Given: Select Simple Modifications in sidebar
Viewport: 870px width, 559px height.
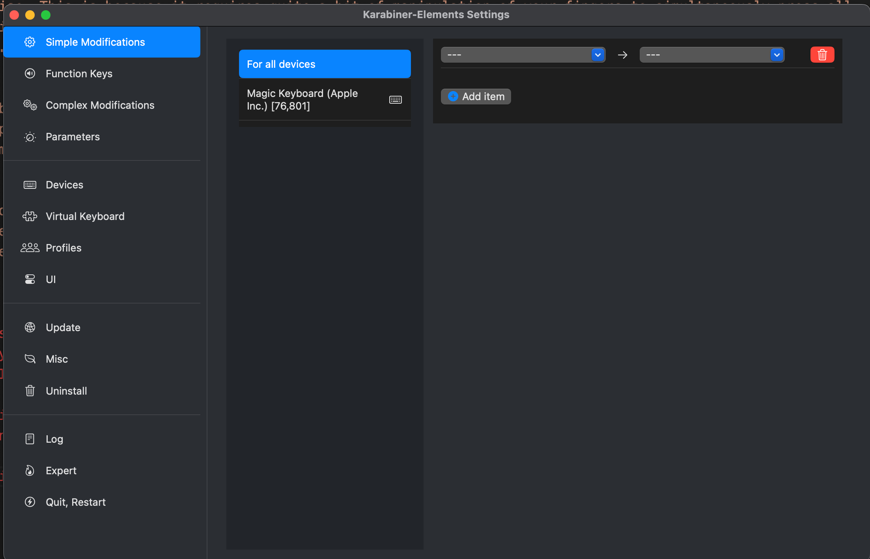Looking at the screenshot, I should pos(102,42).
